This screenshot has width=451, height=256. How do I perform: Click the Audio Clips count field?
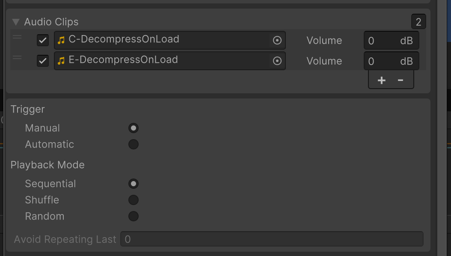pos(418,22)
